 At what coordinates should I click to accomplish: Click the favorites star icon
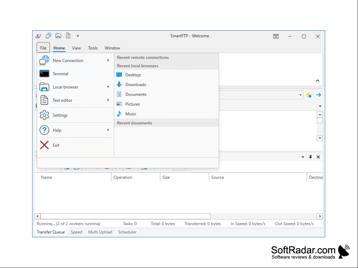point(309,95)
